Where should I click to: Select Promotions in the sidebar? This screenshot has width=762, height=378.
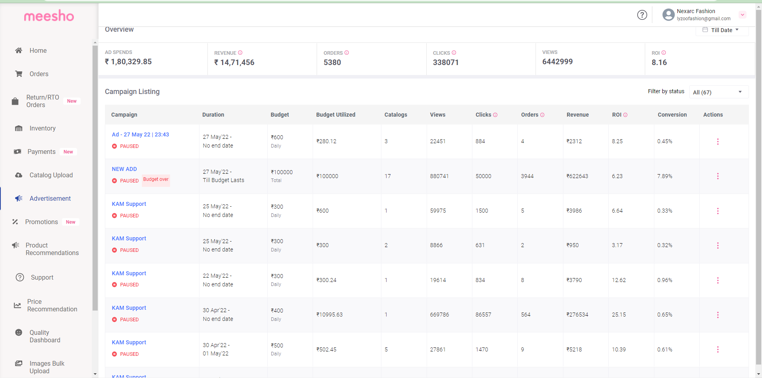click(x=41, y=222)
